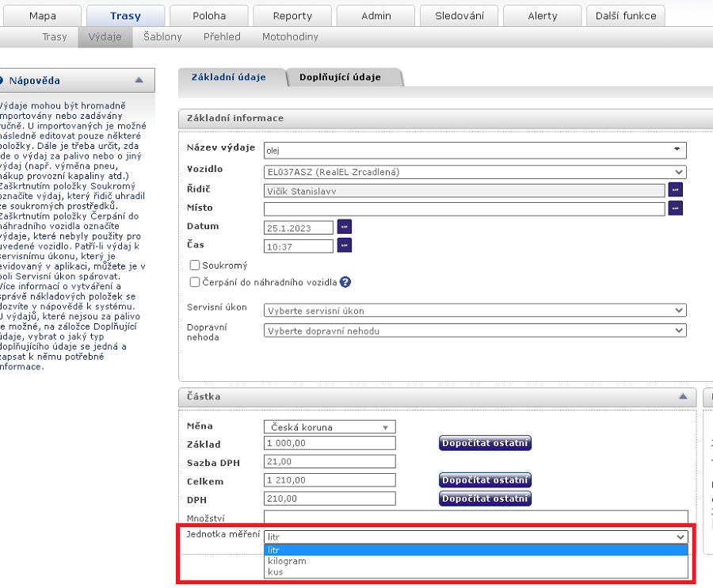
Task: Open the time picker next to Čas
Action: tap(344, 246)
